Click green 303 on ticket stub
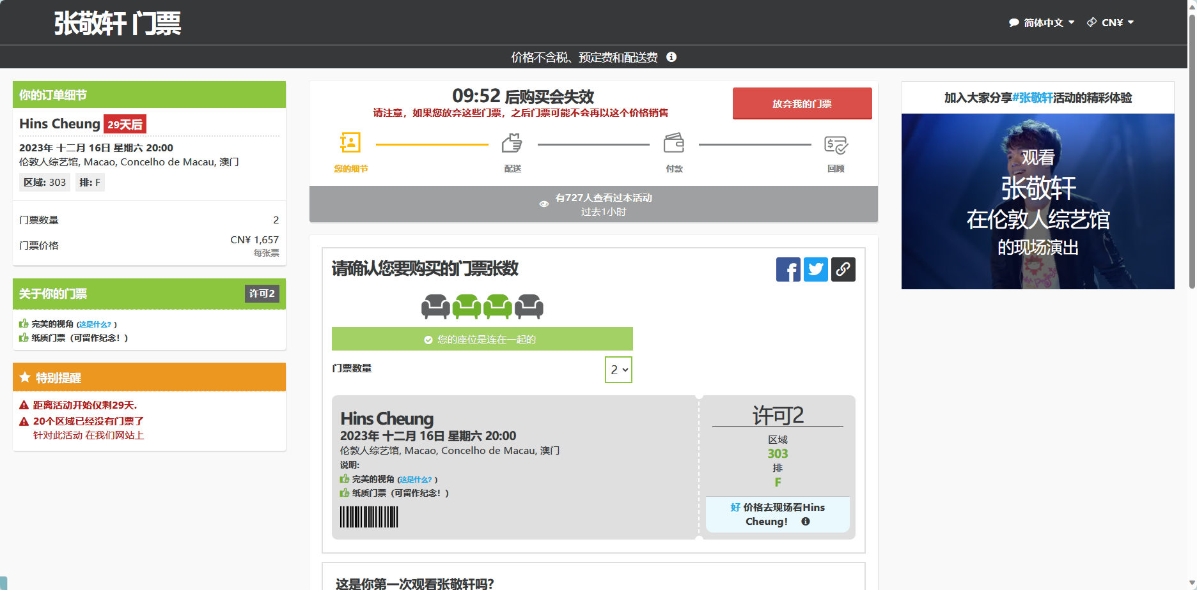The height and width of the screenshot is (590, 1197). pos(778,453)
